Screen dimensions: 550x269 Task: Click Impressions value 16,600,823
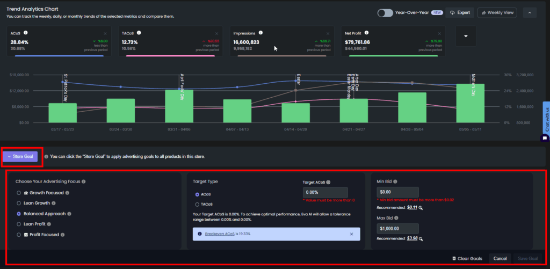pyautogui.click(x=246, y=42)
